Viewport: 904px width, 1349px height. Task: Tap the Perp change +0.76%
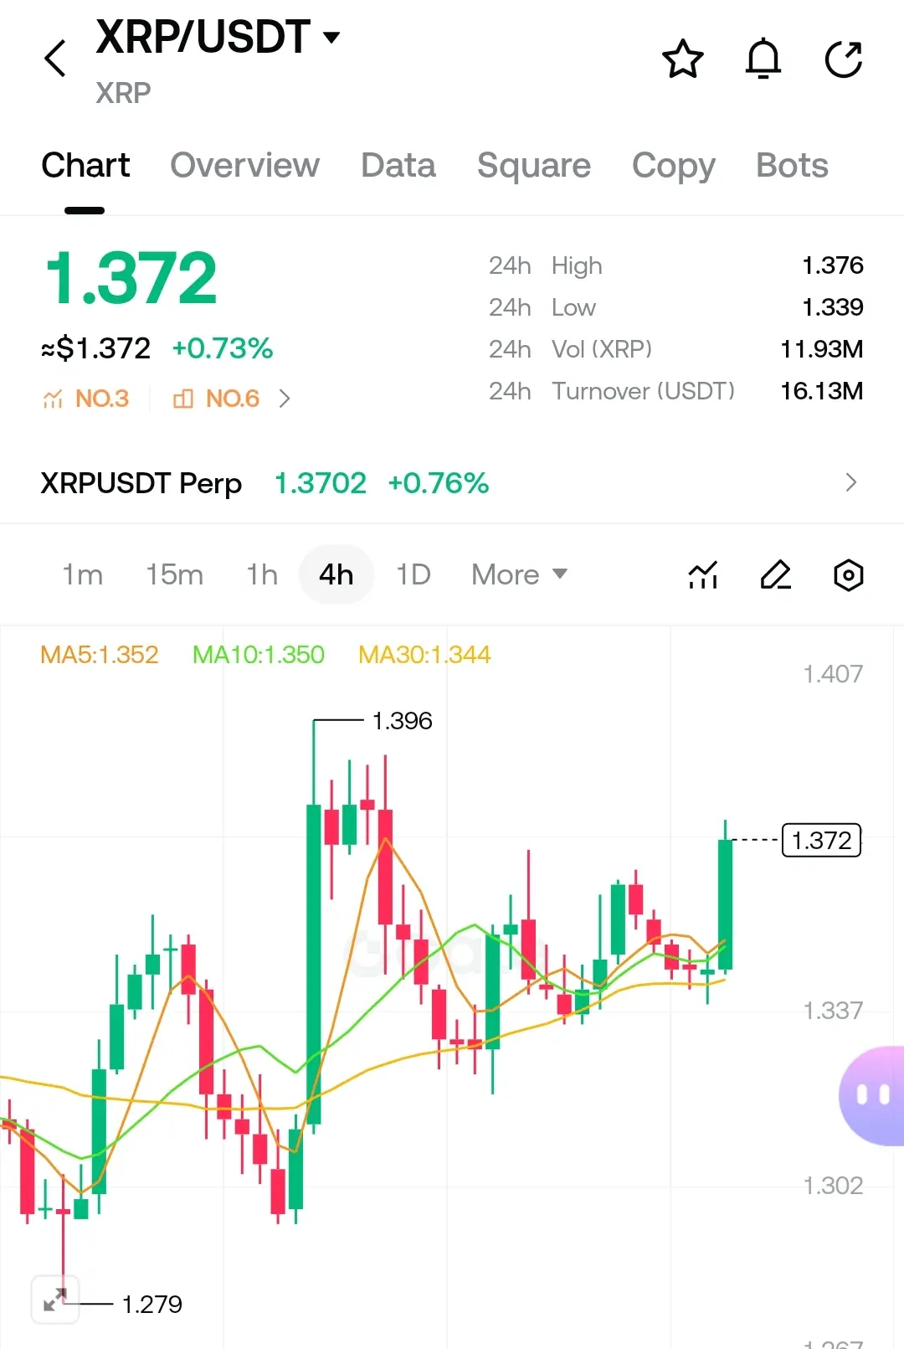(439, 483)
